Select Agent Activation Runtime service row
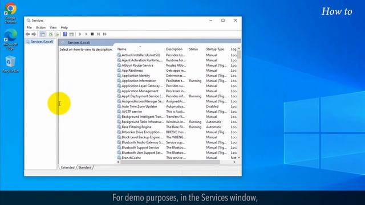 point(177,60)
